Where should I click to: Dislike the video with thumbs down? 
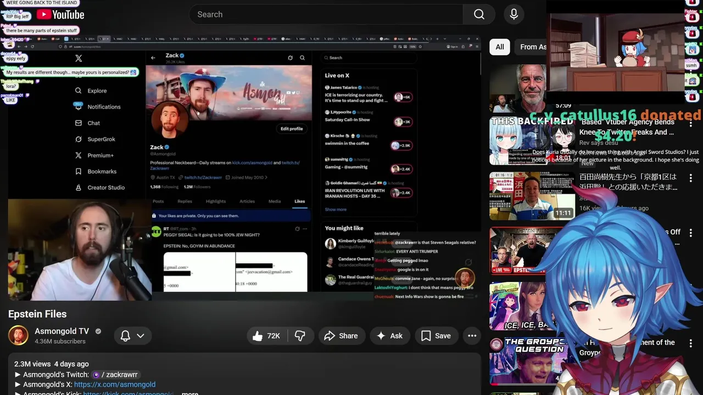300,336
